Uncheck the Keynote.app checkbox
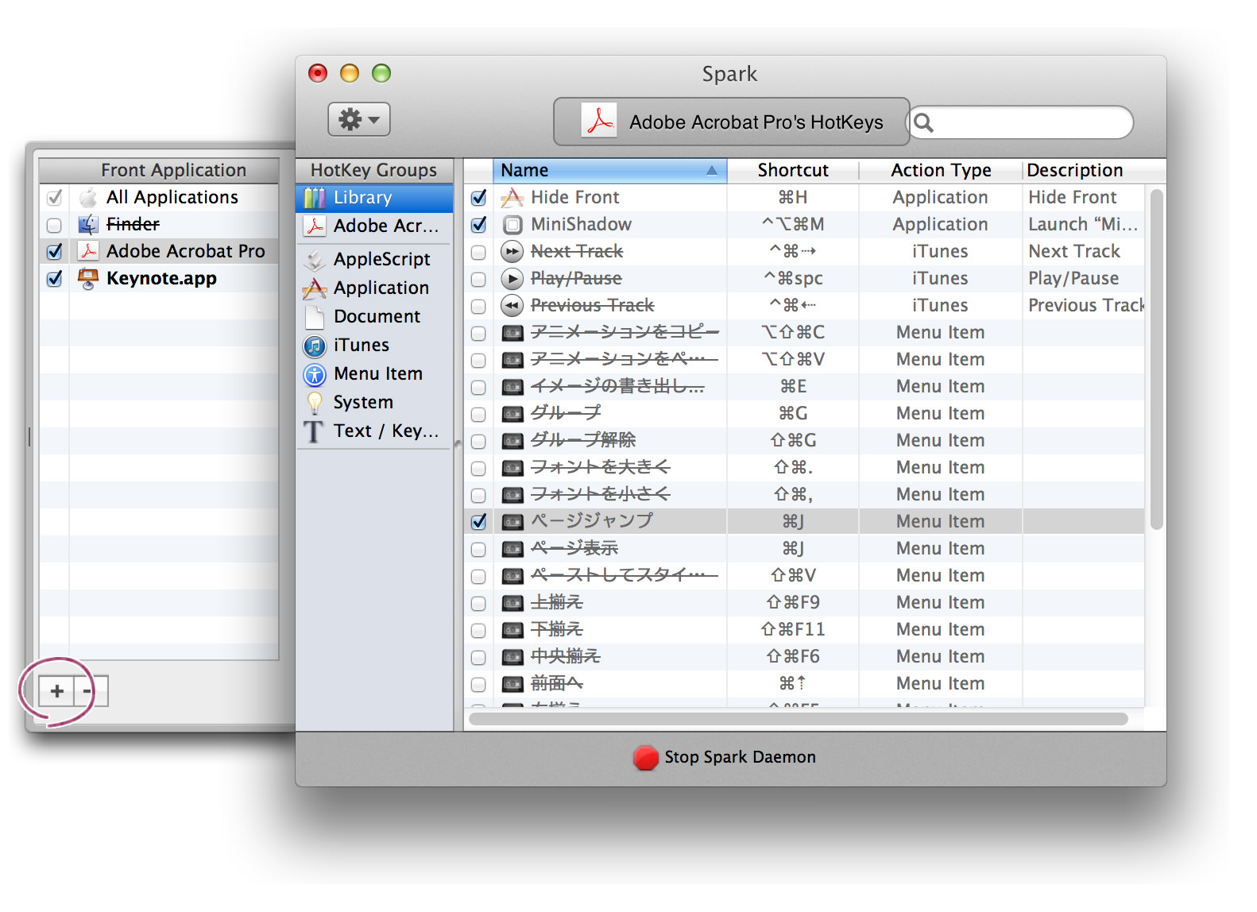 pyautogui.click(x=54, y=279)
